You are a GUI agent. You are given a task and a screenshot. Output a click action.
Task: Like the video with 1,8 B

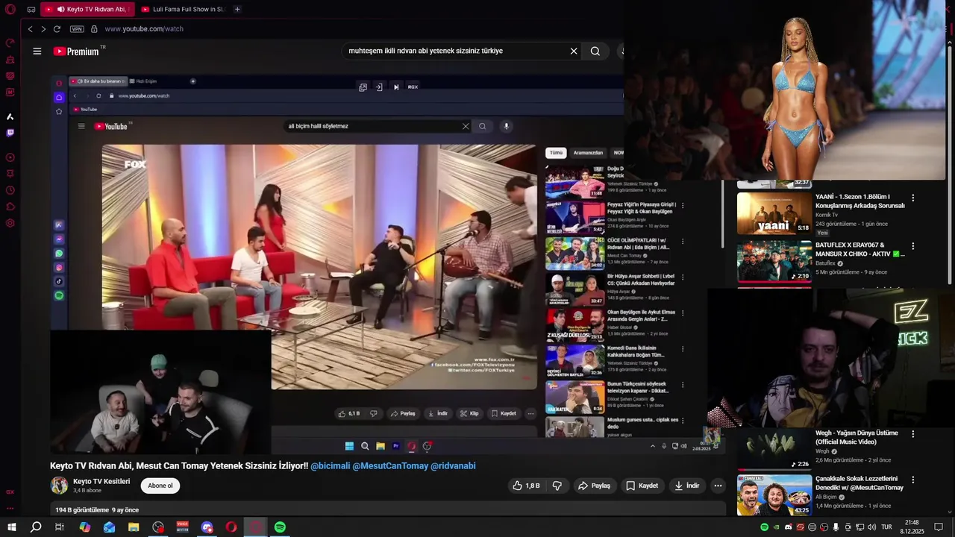(526, 486)
